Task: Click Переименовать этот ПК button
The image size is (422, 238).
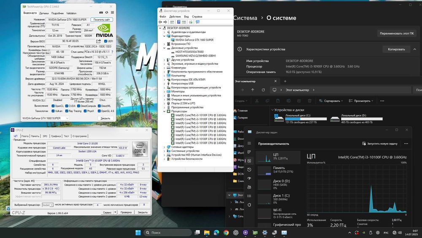Action: 397,33
